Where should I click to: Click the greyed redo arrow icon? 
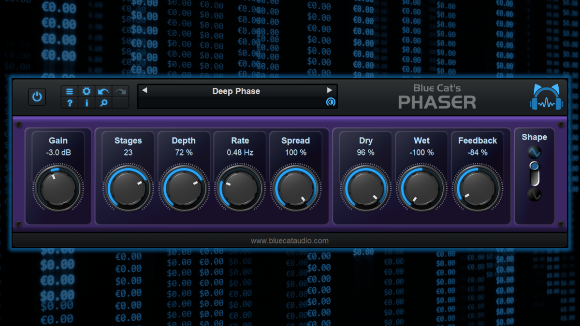pos(120,91)
